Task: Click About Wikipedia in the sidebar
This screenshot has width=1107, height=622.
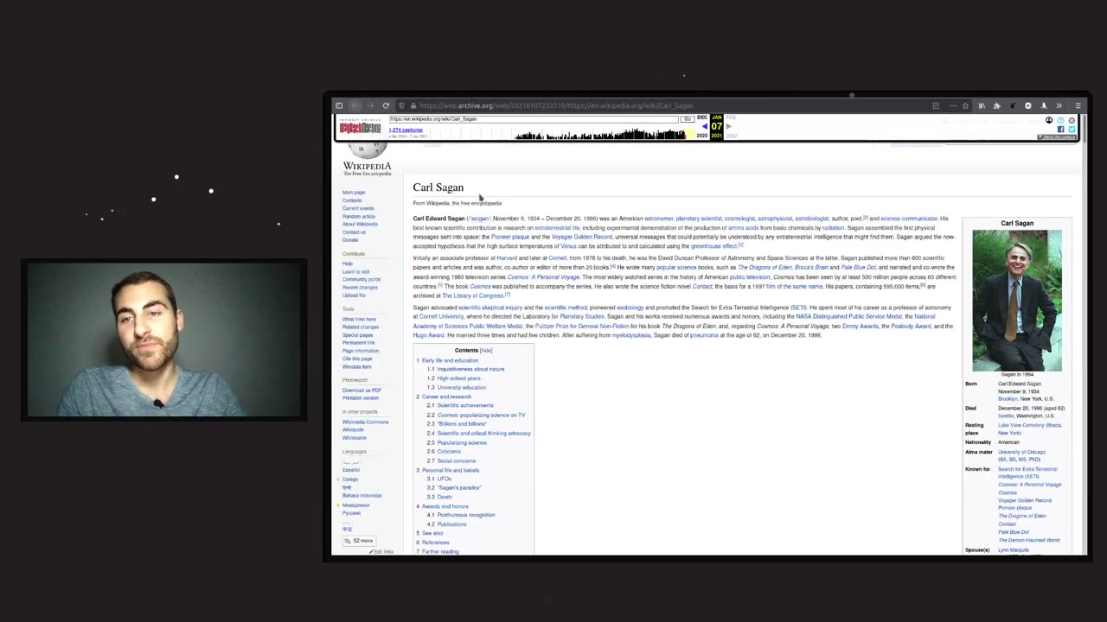Action: tap(360, 225)
